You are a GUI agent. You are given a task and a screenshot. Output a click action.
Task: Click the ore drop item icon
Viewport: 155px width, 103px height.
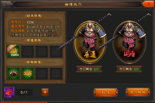click(13, 73)
